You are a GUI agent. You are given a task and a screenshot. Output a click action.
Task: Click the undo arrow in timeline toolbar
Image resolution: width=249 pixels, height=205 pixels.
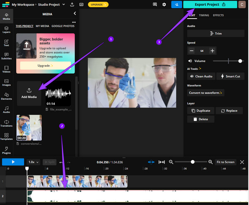[x=61, y=162]
